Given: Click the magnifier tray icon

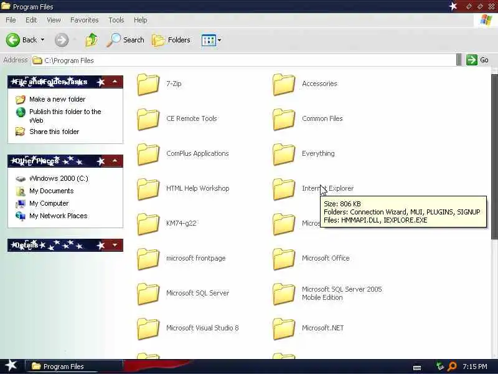Looking at the screenshot, I should [x=452, y=367].
